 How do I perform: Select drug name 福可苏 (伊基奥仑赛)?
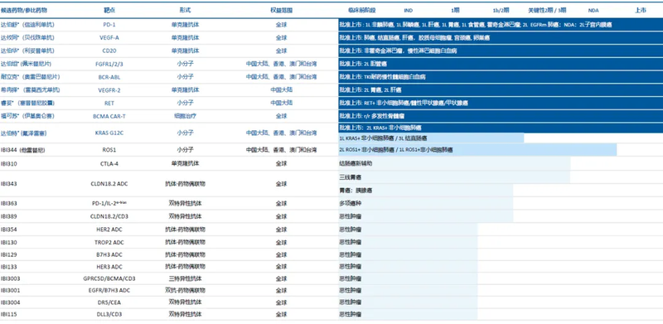click(x=27, y=116)
